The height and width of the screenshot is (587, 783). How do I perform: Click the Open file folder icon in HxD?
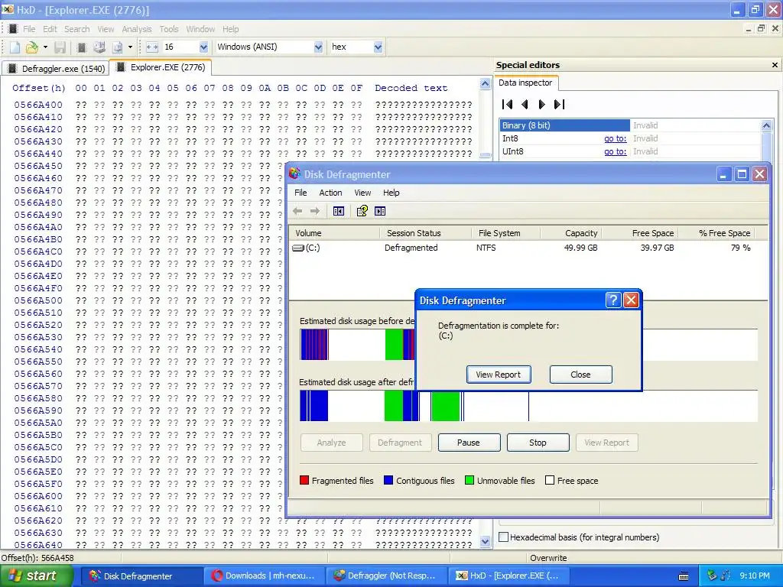click(x=31, y=47)
